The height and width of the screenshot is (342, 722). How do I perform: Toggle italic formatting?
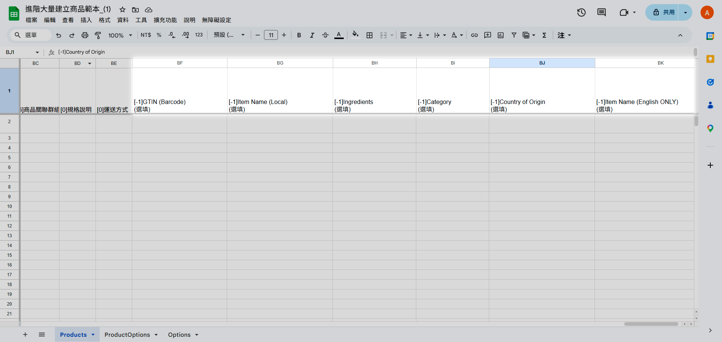point(312,35)
